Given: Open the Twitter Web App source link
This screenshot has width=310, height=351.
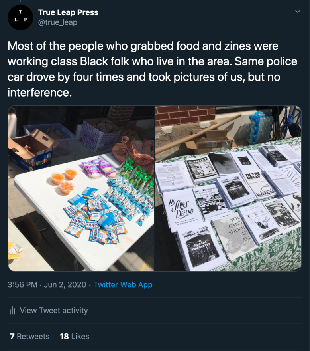Looking at the screenshot, I should [x=123, y=285].
